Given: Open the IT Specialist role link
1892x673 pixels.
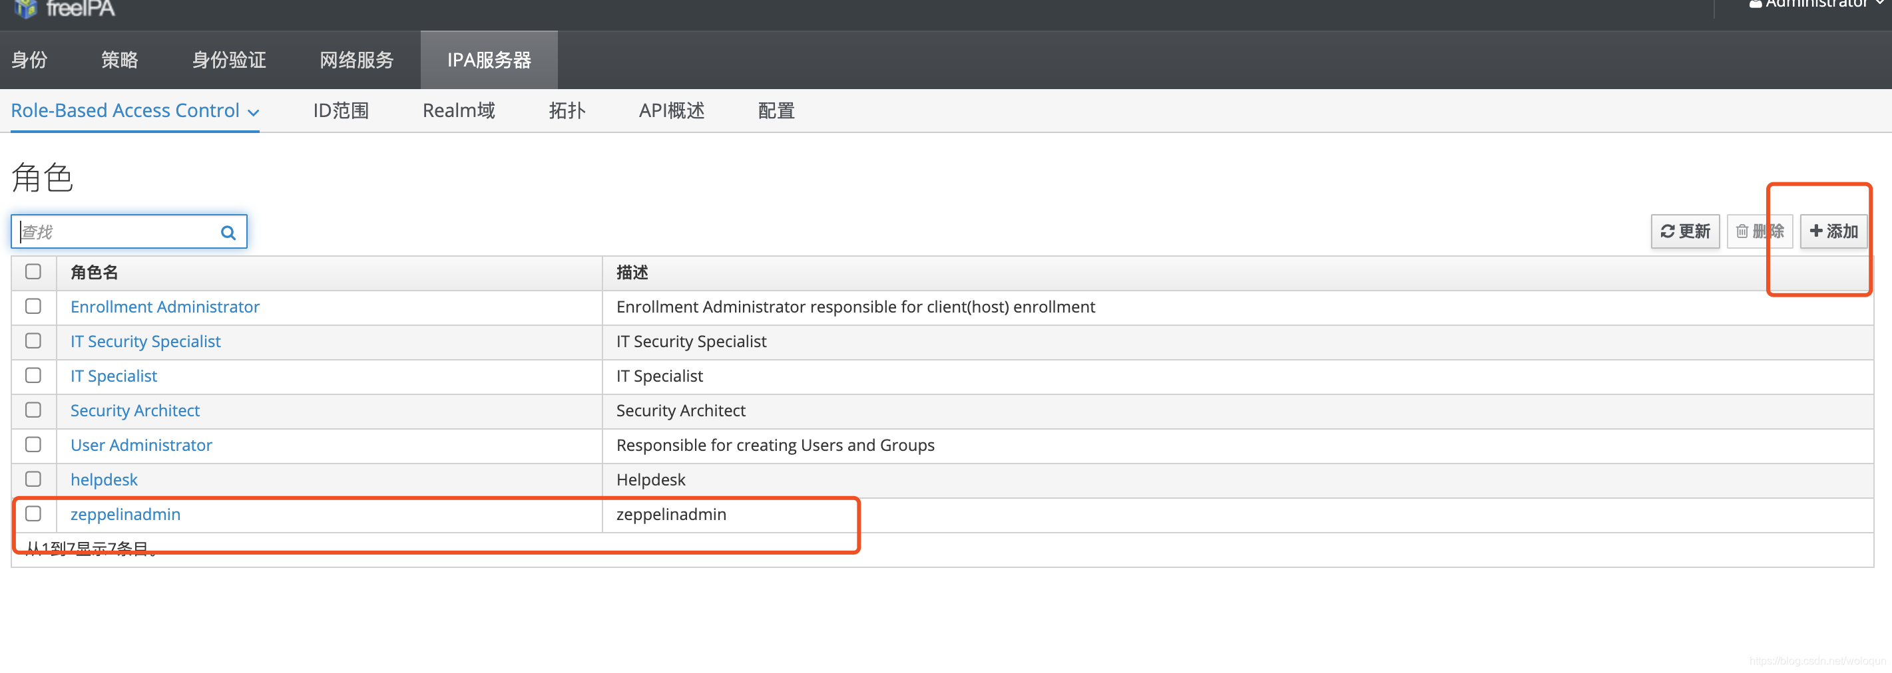Looking at the screenshot, I should coord(114,376).
